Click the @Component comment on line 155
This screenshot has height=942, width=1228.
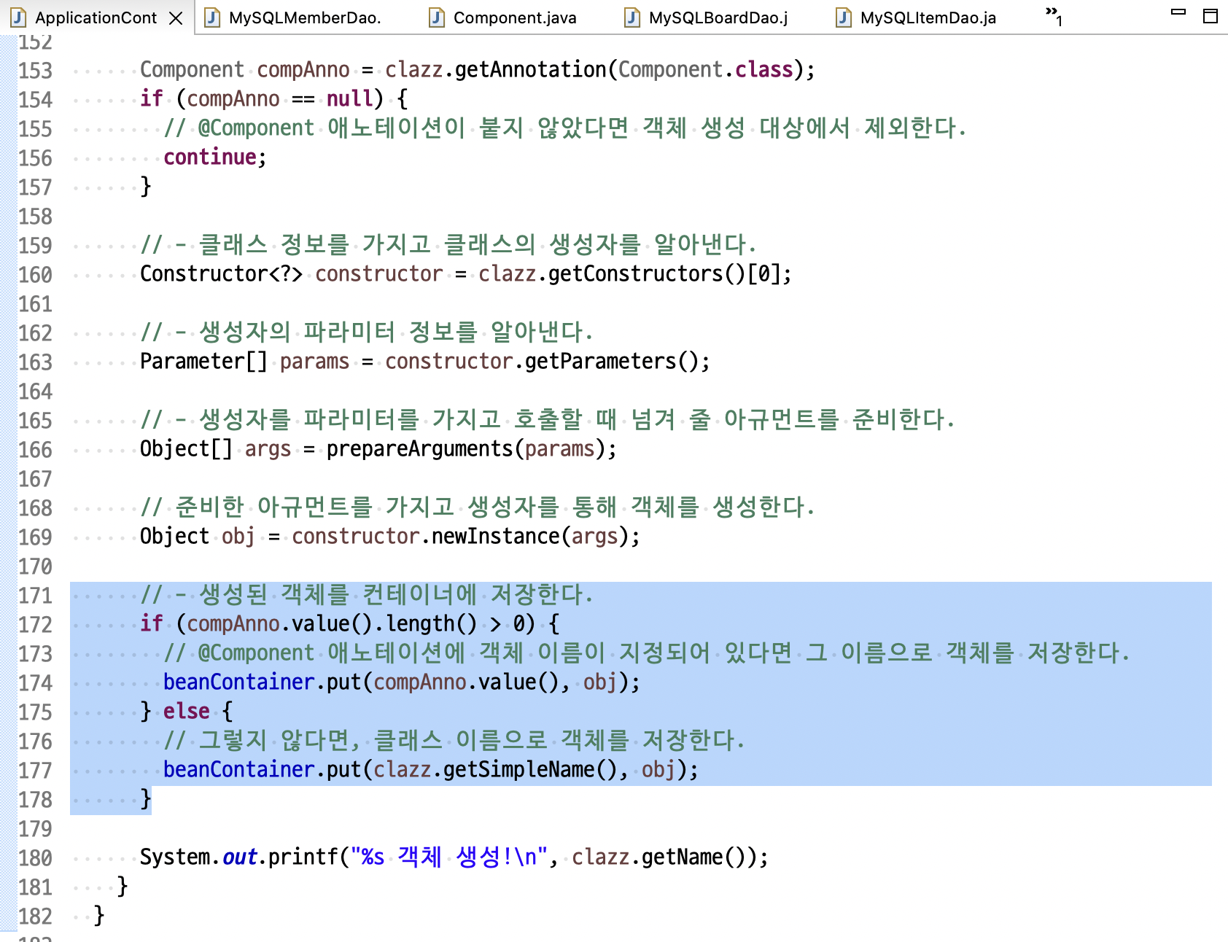coord(565,128)
